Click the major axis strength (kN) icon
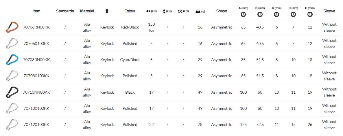The image size is (343, 136). coord(149,11)
